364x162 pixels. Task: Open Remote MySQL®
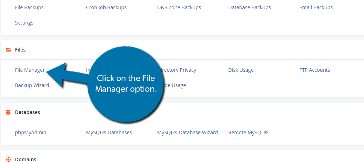[248, 133]
